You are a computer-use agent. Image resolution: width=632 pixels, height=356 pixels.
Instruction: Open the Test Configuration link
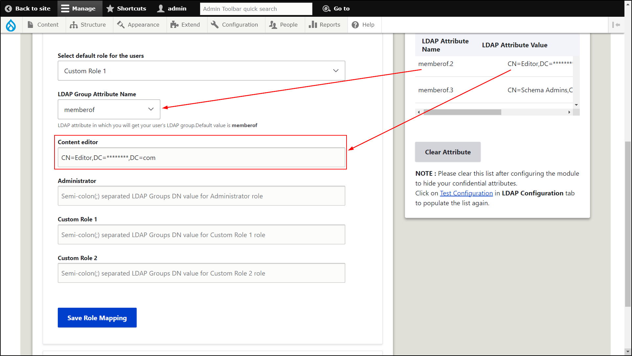(466, 193)
